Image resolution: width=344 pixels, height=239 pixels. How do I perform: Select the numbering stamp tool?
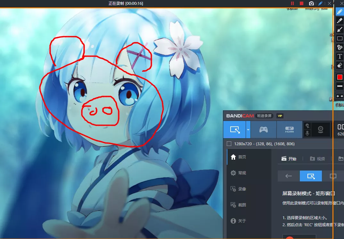tap(340, 48)
